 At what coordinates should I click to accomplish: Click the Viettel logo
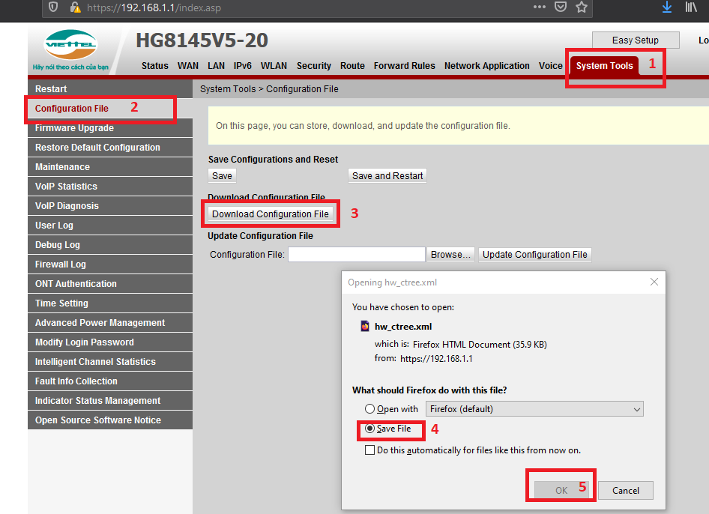point(70,49)
